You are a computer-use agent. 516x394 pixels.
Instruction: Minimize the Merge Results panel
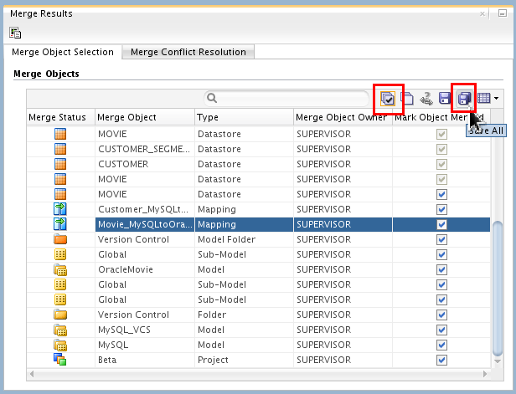tap(504, 14)
